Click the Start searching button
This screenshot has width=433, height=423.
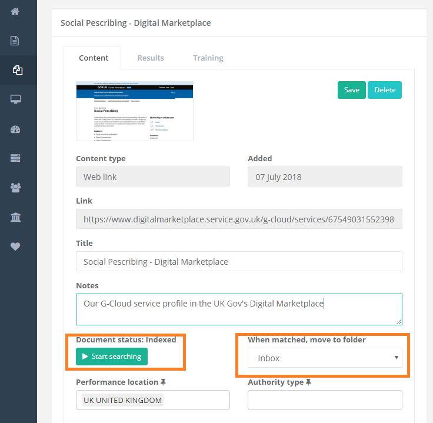(112, 357)
